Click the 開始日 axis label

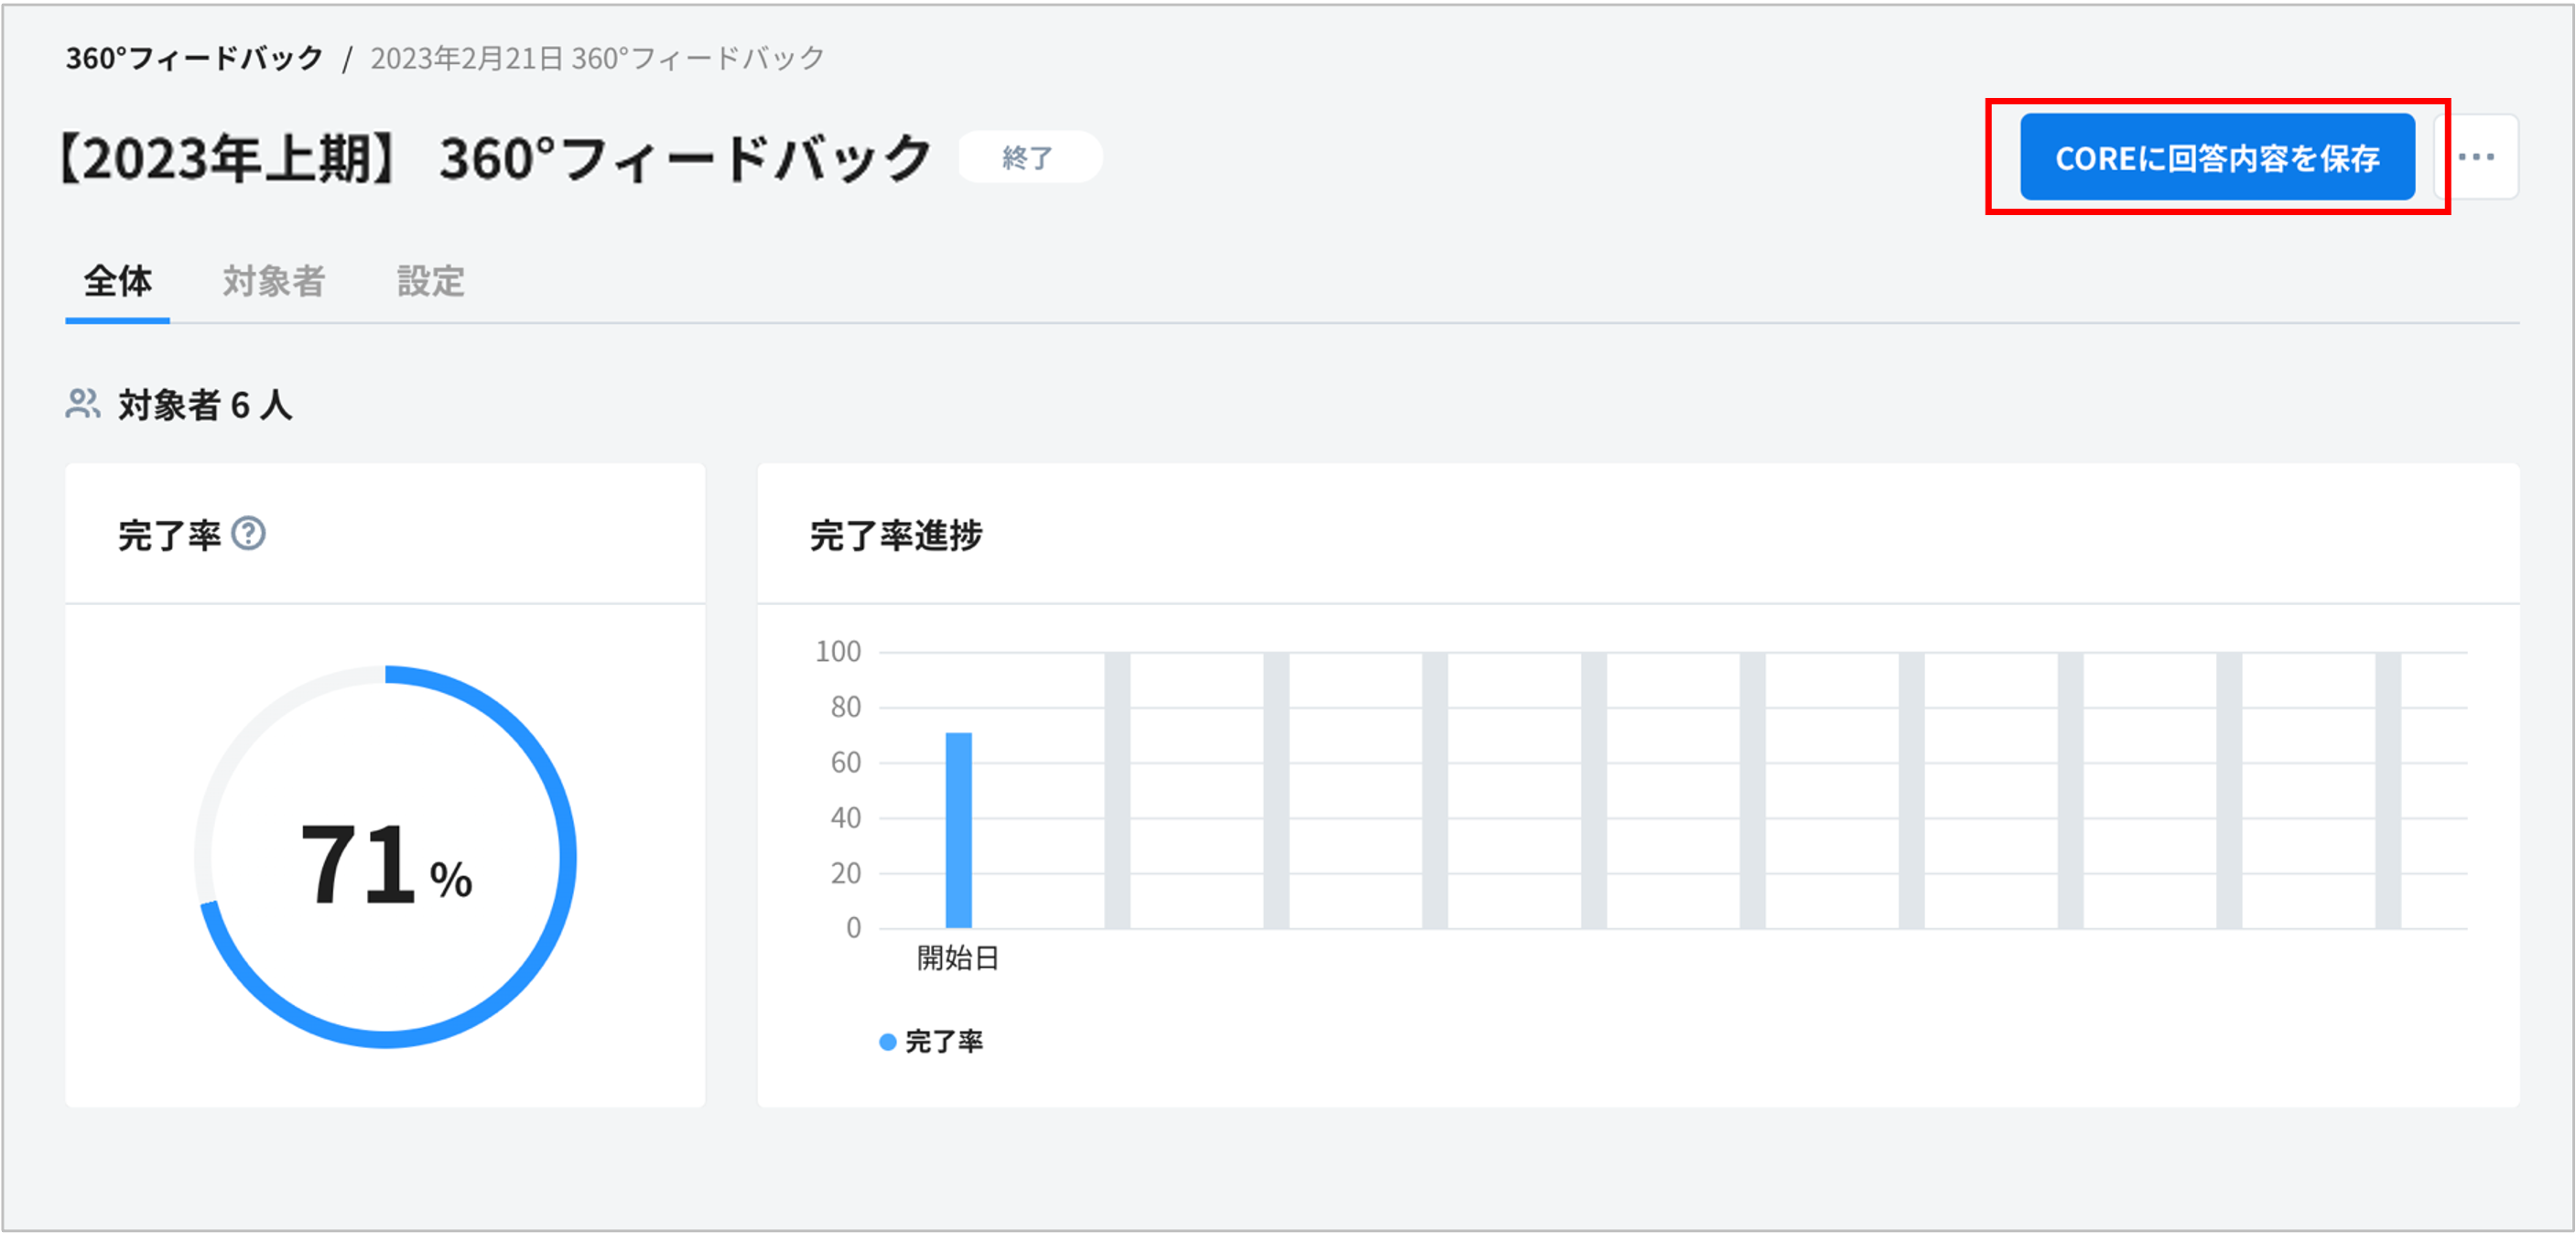(x=958, y=958)
